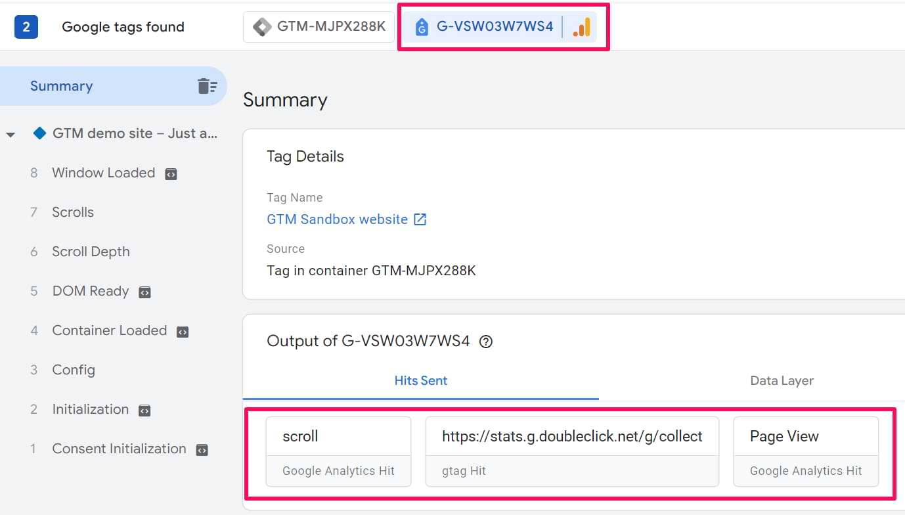This screenshot has height=515, width=905.
Task: Select event 3 Config
Action: point(74,370)
